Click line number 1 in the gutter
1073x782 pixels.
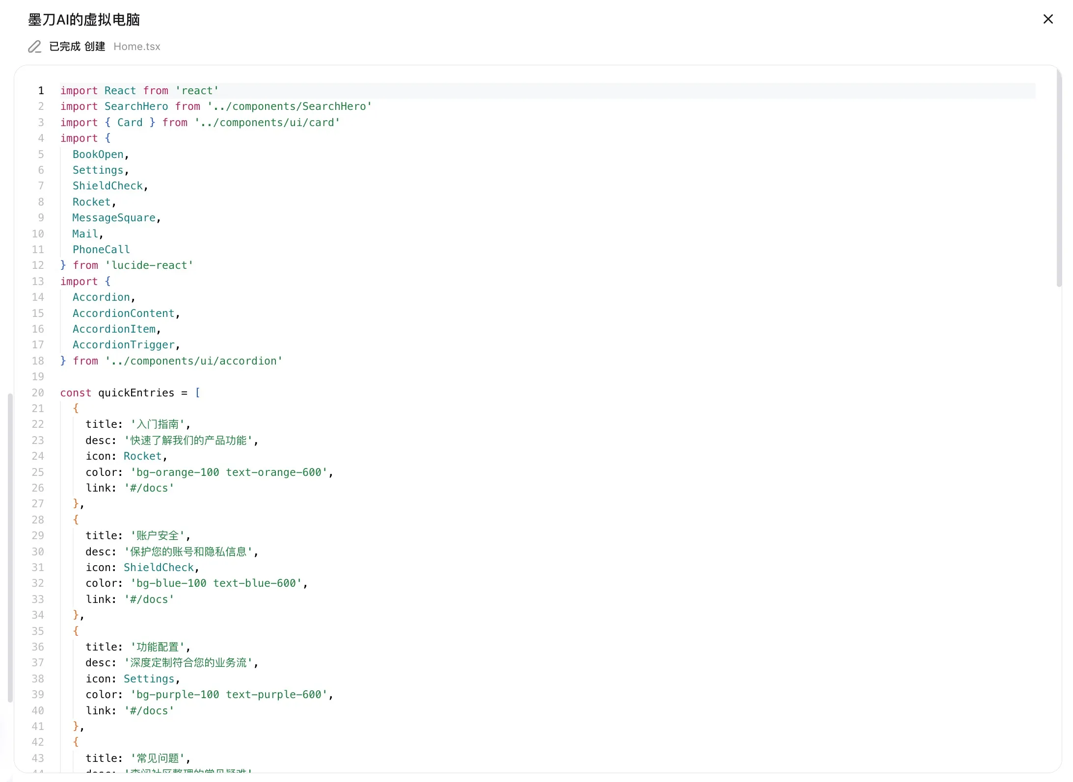(x=41, y=91)
